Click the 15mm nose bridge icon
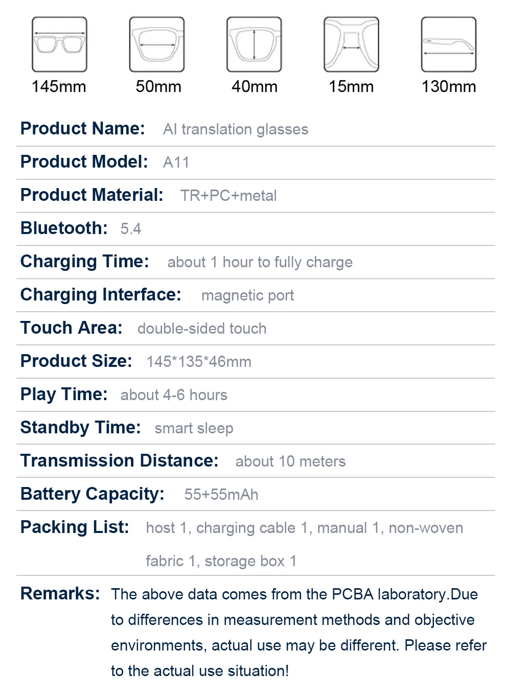 pyautogui.click(x=351, y=44)
